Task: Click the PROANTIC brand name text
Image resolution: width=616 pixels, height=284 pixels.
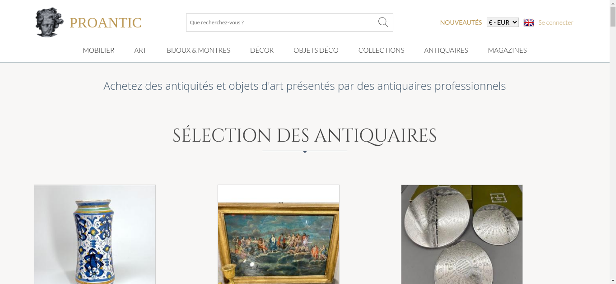Action: [x=105, y=23]
